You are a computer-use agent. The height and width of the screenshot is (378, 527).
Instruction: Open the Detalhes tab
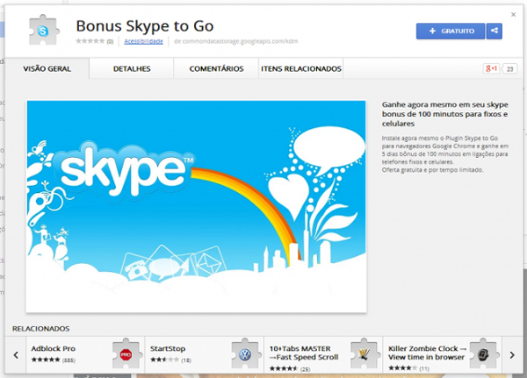132,68
